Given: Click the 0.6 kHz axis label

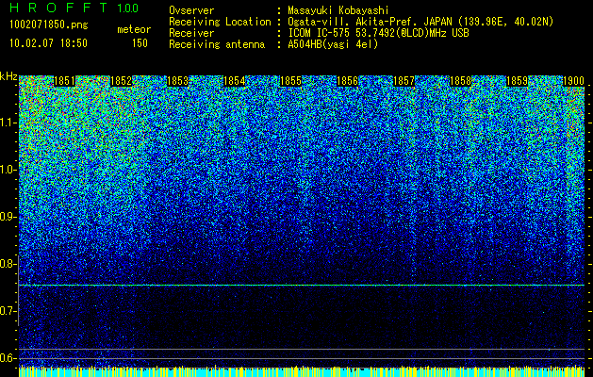Looking at the screenshot, I should (8, 358).
